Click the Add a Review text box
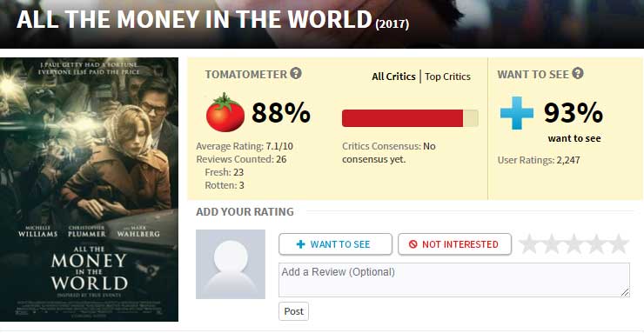The height and width of the screenshot is (333, 644). tap(453, 280)
